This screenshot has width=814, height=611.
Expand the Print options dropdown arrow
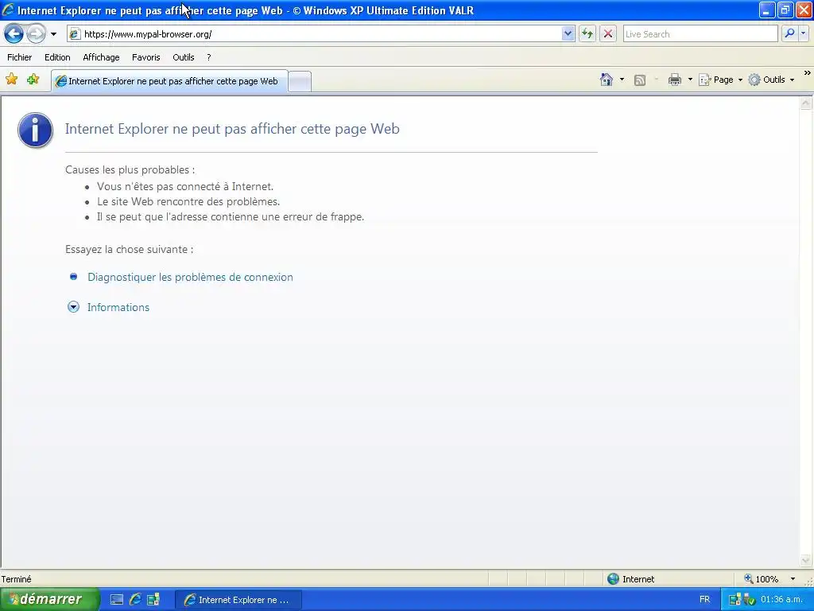tap(690, 80)
